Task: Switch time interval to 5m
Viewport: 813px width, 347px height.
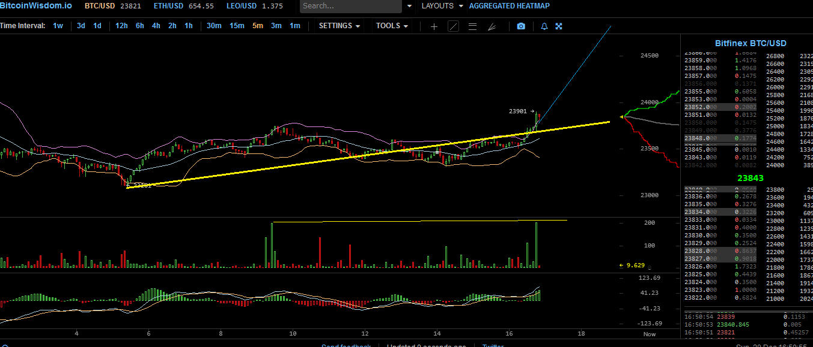Action: click(x=257, y=26)
